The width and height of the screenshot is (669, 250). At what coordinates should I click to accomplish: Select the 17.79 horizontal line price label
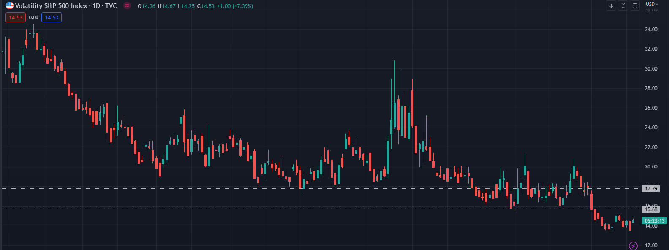pyautogui.click(x=651, y=188)
